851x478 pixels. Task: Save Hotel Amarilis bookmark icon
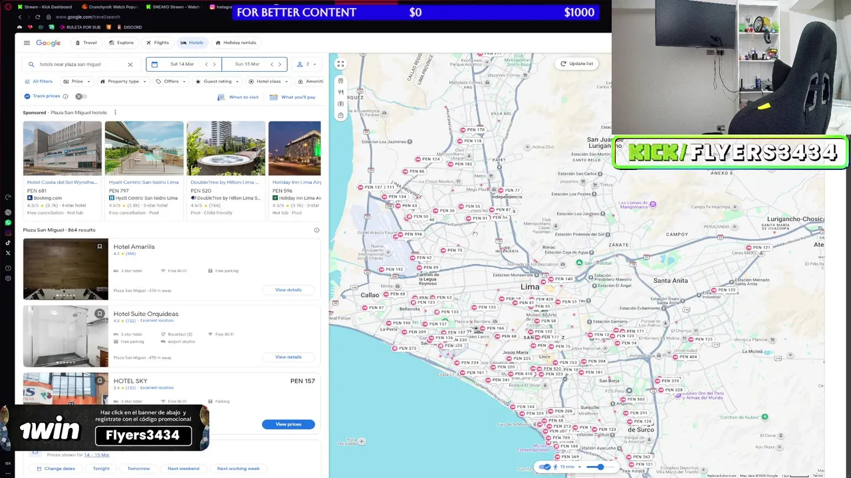point(100,246)
